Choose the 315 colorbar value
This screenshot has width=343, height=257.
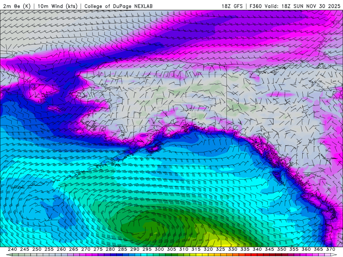[x=196, y=249]
